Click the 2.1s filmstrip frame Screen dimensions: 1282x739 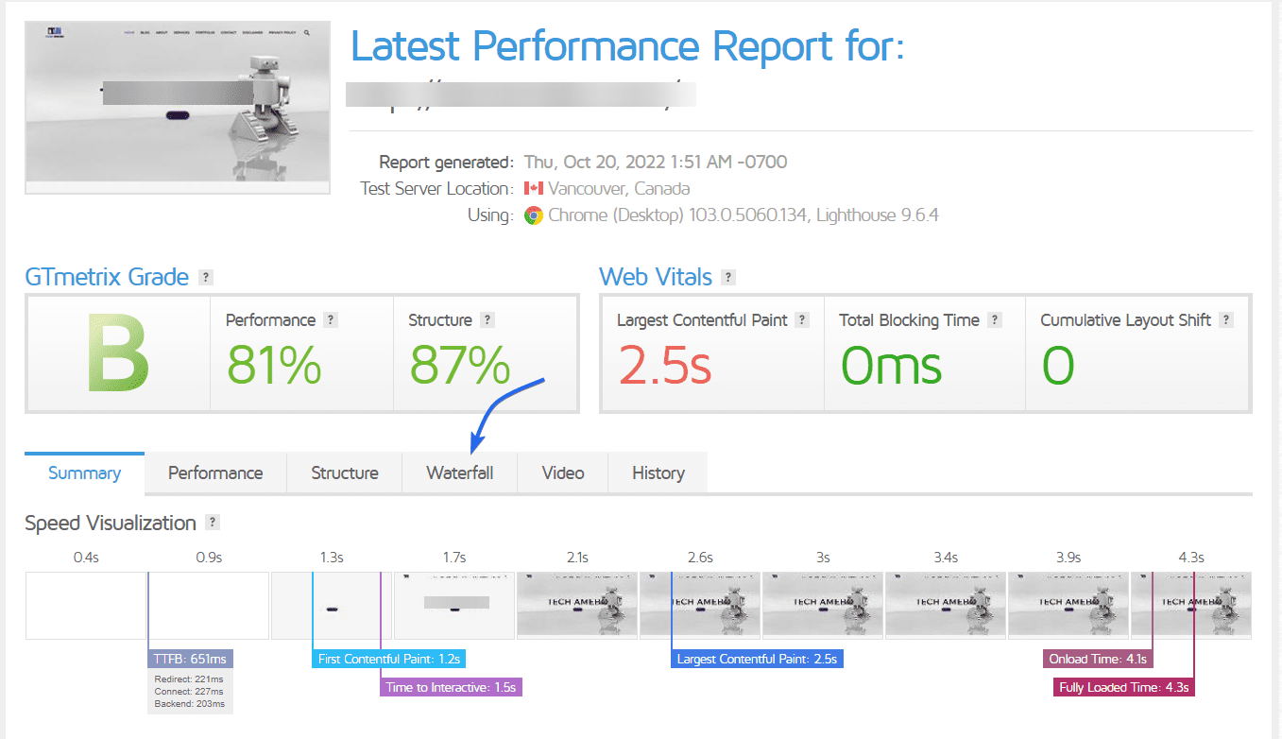pos(577,605)
